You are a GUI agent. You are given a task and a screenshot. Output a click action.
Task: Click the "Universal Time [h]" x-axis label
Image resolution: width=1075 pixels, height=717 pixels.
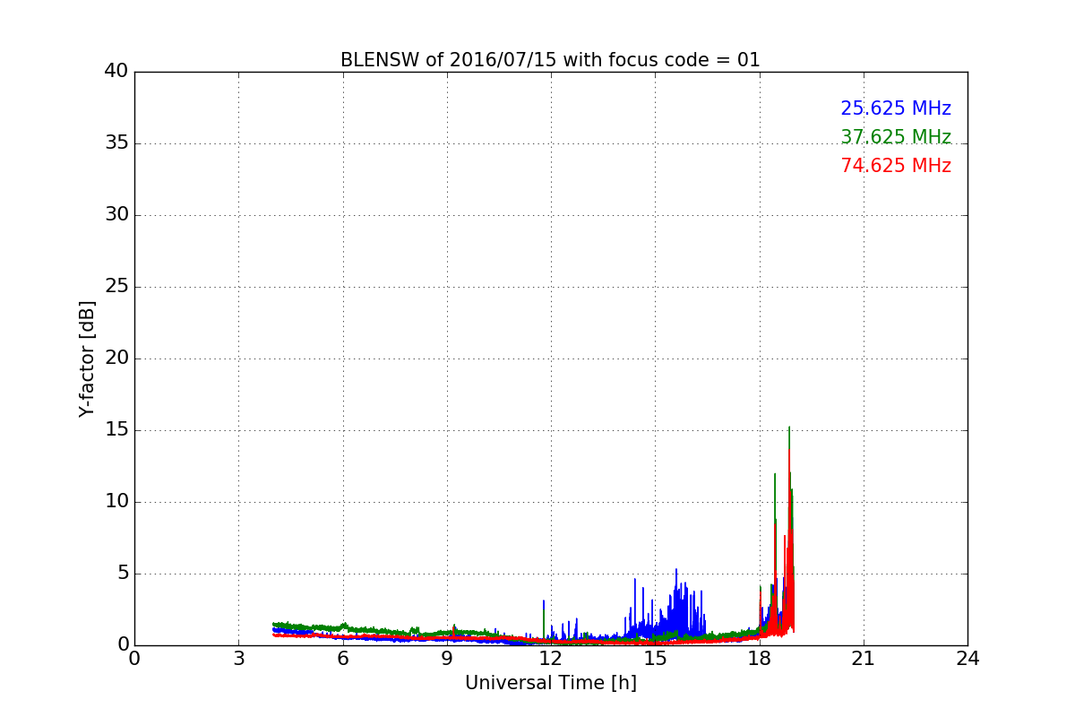click(x=550, y=683)
